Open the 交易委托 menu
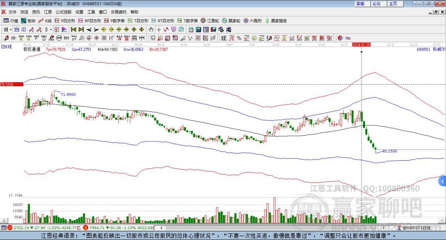This screenshot has width=446, height=240. pos(118,12)
